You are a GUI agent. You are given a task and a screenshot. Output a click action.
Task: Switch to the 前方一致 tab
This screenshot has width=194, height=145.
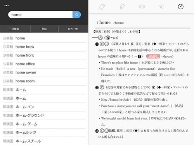[73, 29]
